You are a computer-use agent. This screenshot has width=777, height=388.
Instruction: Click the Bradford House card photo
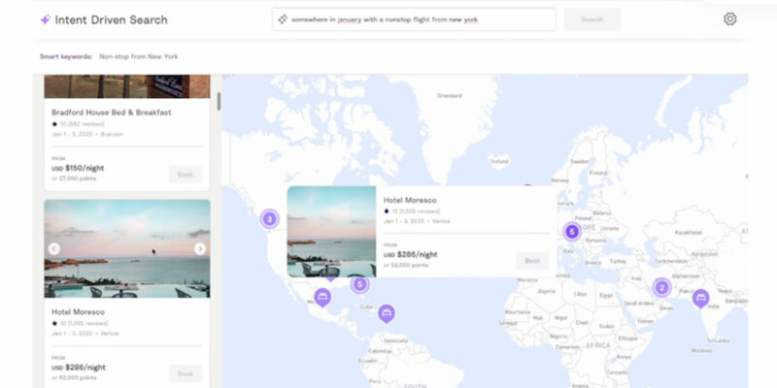coord(127,86)
